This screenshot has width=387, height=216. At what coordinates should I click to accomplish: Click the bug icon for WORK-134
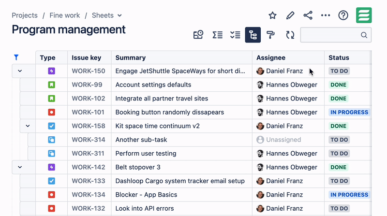[x=51, y=195]
